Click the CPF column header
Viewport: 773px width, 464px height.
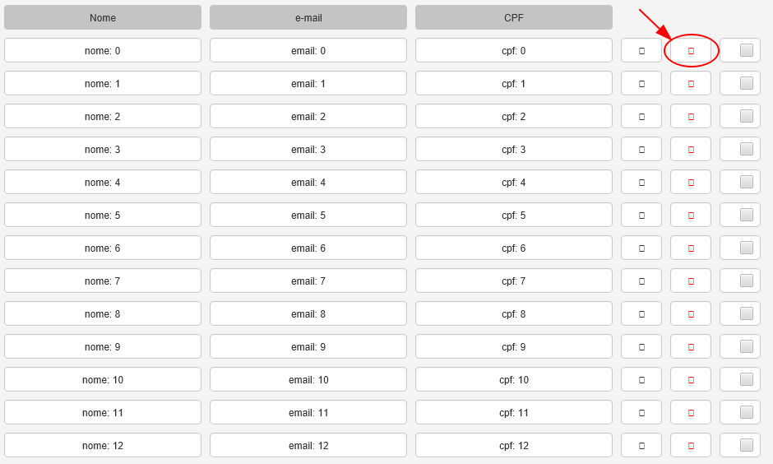pos(514,17)
